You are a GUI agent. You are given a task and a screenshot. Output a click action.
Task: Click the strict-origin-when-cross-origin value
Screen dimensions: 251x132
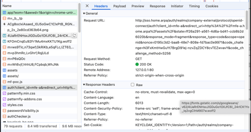(160, 75)
